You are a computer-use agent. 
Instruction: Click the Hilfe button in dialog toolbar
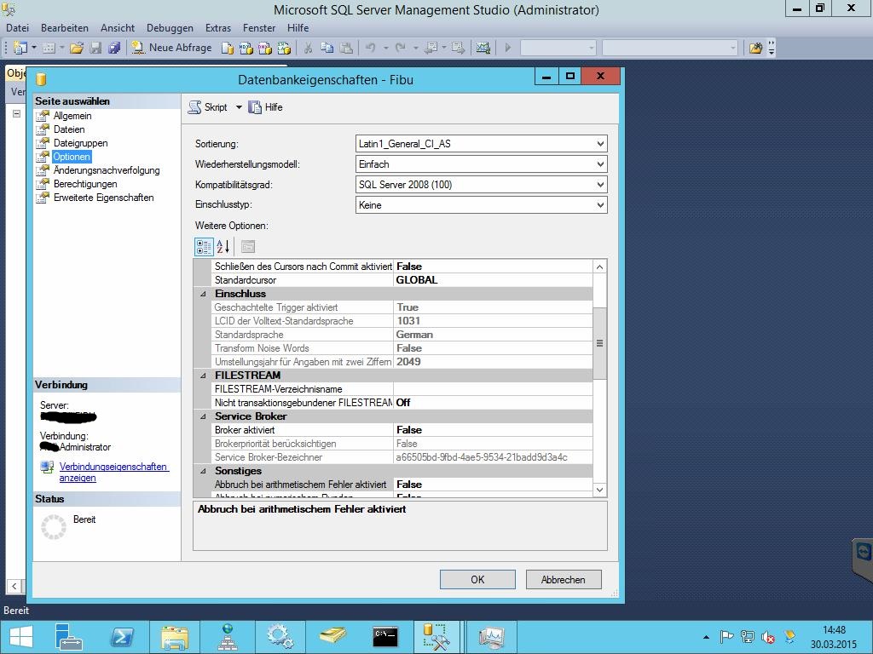coord(266,107)
